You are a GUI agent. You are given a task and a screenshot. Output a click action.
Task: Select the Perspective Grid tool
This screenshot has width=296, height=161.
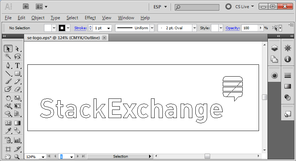point(17,114)
